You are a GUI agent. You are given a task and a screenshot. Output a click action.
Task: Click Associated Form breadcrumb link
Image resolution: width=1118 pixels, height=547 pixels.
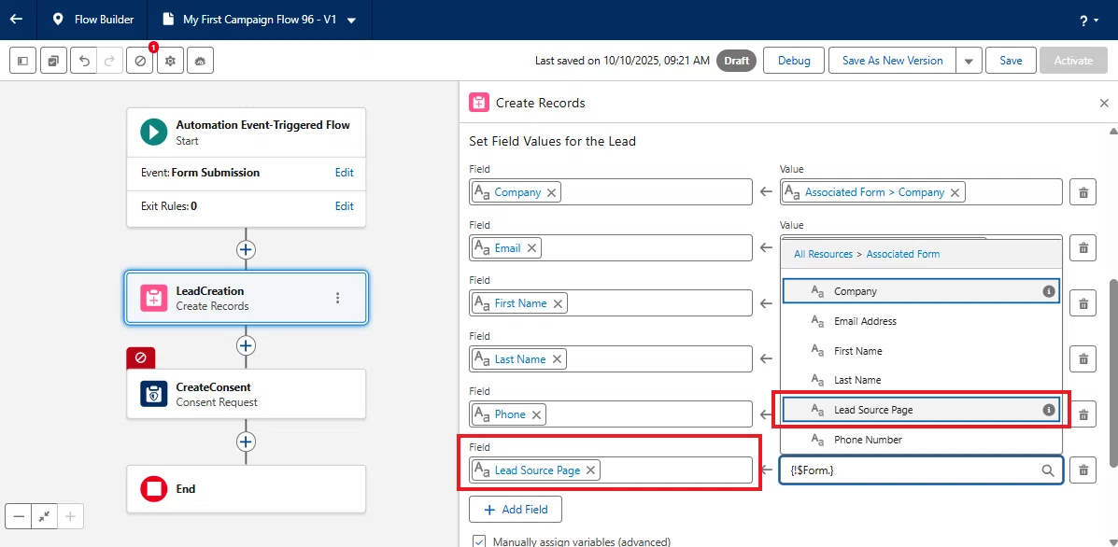point(902,254)
